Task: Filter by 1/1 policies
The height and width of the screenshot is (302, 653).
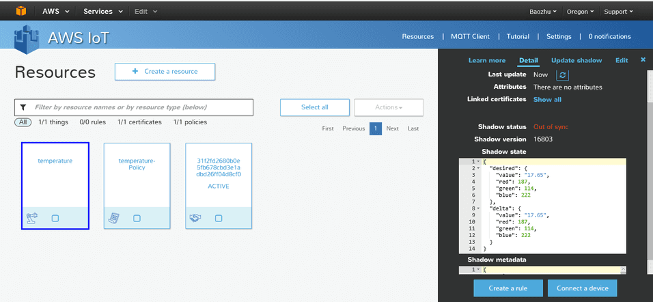Action: click(x=191, y=122)
